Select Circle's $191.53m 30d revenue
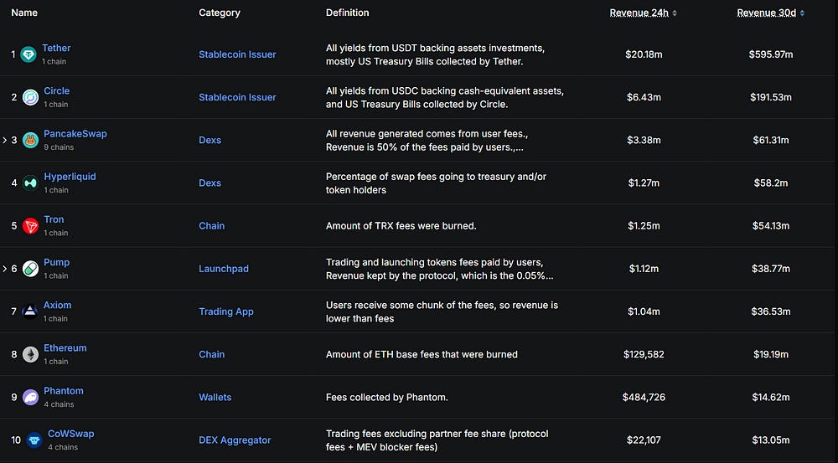Image resolution: width=838 pixels, height=463 pixels. [x=771, y=97]
